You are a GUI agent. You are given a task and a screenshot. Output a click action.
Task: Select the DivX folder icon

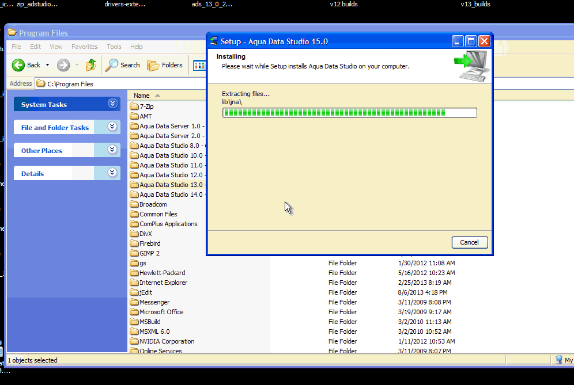pyautogui.click(x=134, y=234)
